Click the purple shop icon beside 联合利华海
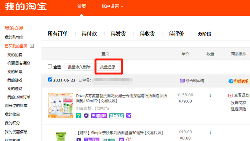Viewport: 250px width, 141px height. point(182,81)
